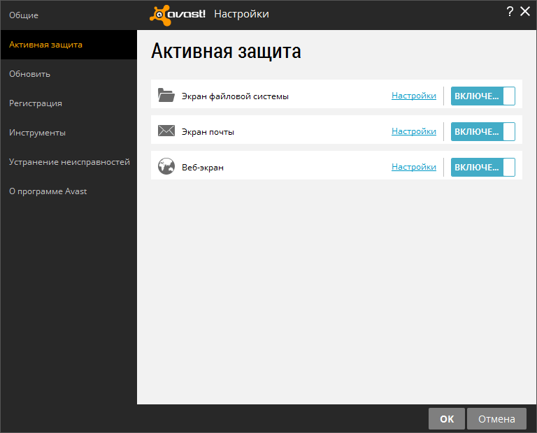537x433 pixels.
Task: Click the Экран почты label
Action: [x=208, y=132]
